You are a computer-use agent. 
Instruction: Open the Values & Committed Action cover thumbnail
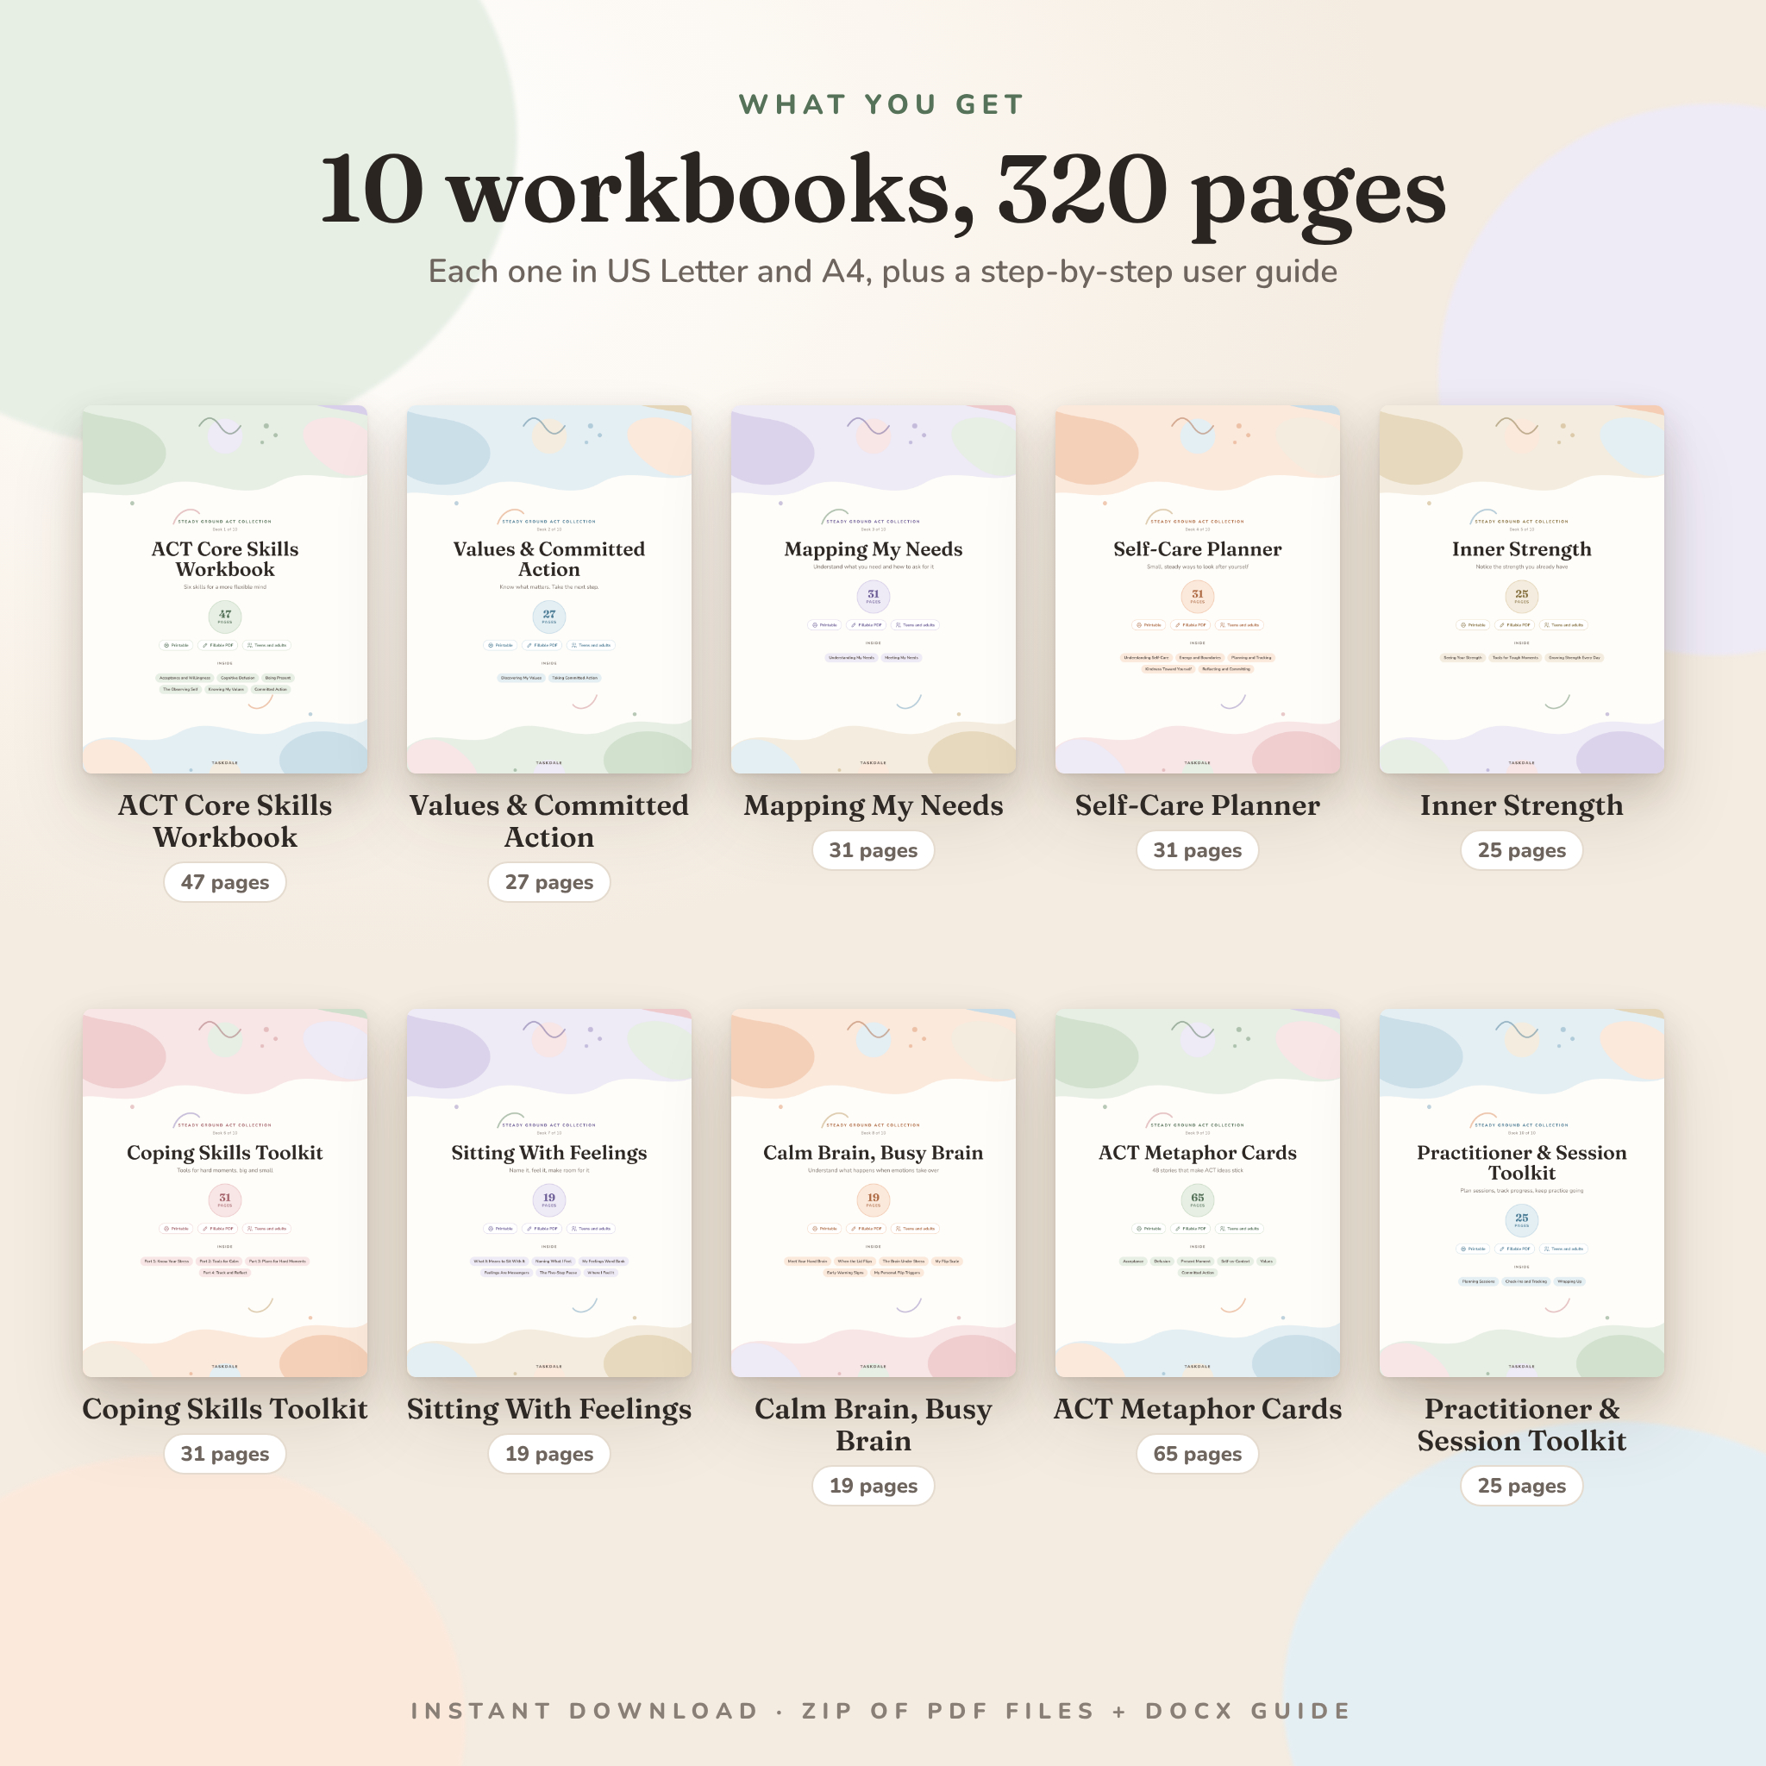coord(549,590)
